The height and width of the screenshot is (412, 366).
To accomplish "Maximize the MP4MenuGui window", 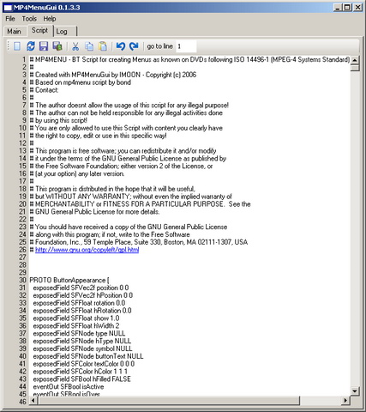I will click(347, 8).
